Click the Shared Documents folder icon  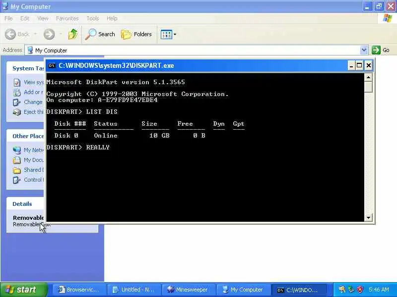17,170
